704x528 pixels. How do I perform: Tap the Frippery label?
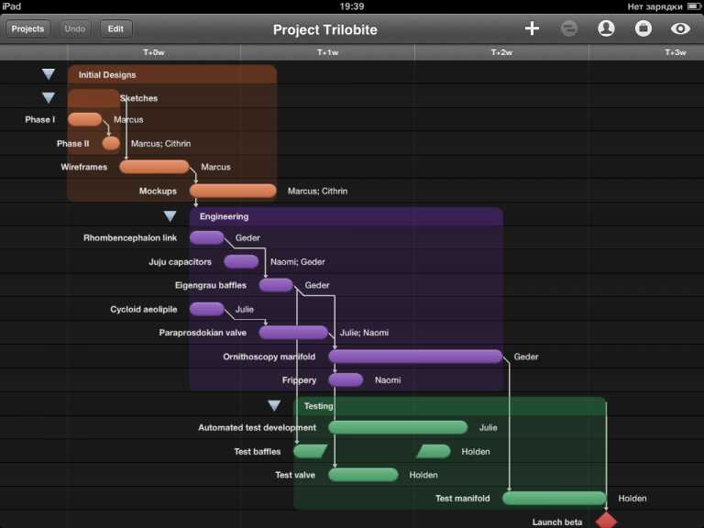coord(299,379)
